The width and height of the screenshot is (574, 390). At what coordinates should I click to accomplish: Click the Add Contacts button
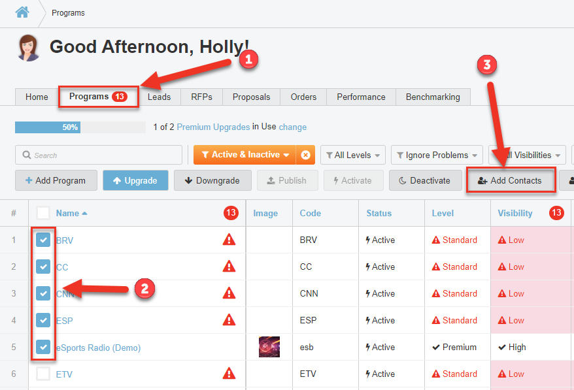click(x=511, y=180)
